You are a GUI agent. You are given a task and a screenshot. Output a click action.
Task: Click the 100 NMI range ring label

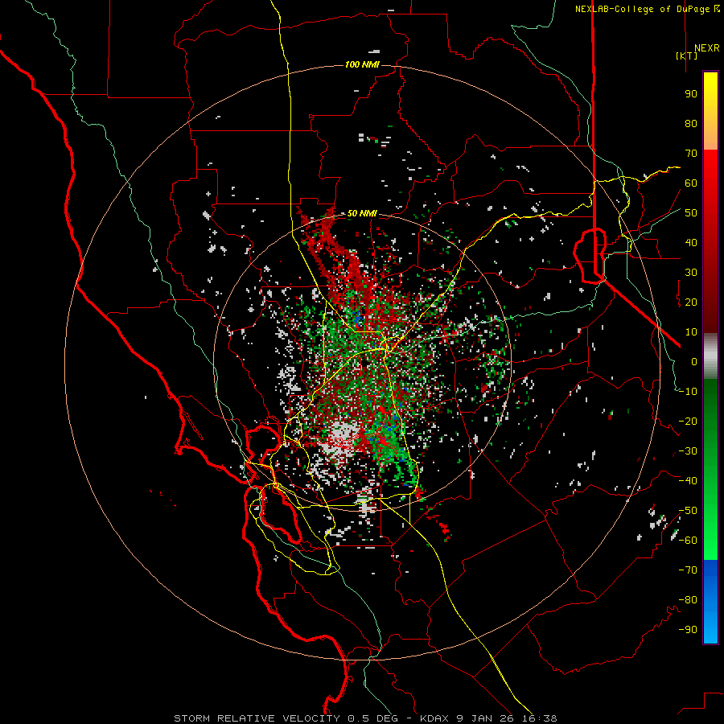pyautogui.click(x=362, y=64)
